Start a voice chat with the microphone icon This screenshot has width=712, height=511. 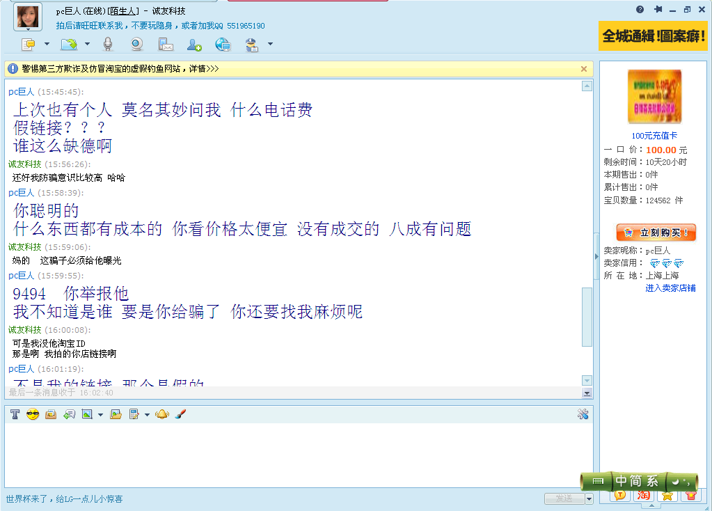pos(108,45)
